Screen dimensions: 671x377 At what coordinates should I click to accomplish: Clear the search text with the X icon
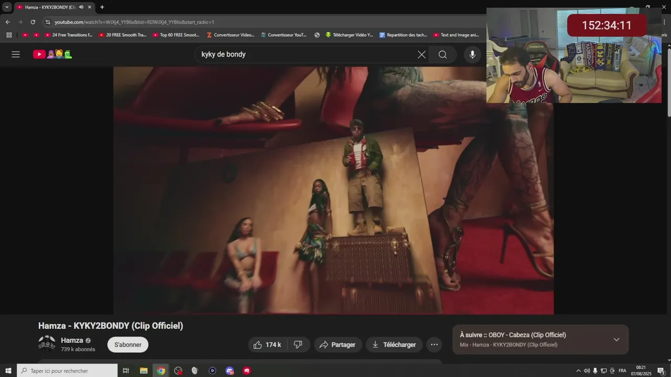point(421,54)
